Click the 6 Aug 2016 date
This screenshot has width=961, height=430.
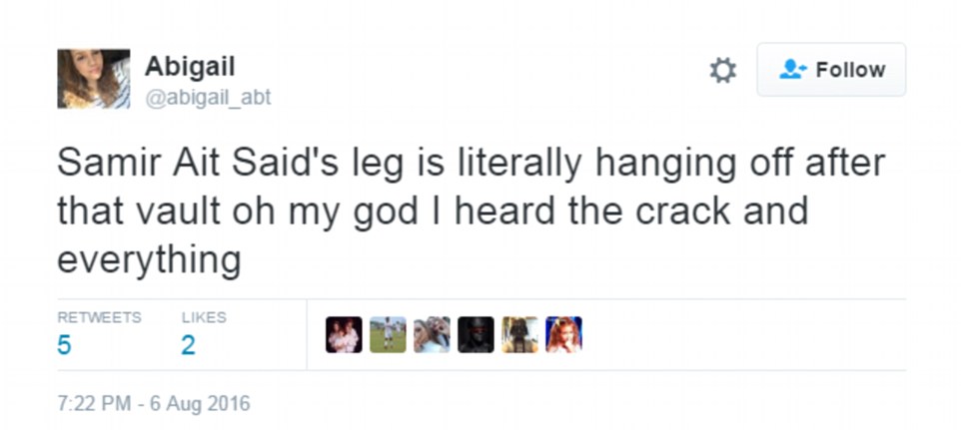(x=200, y=404)
